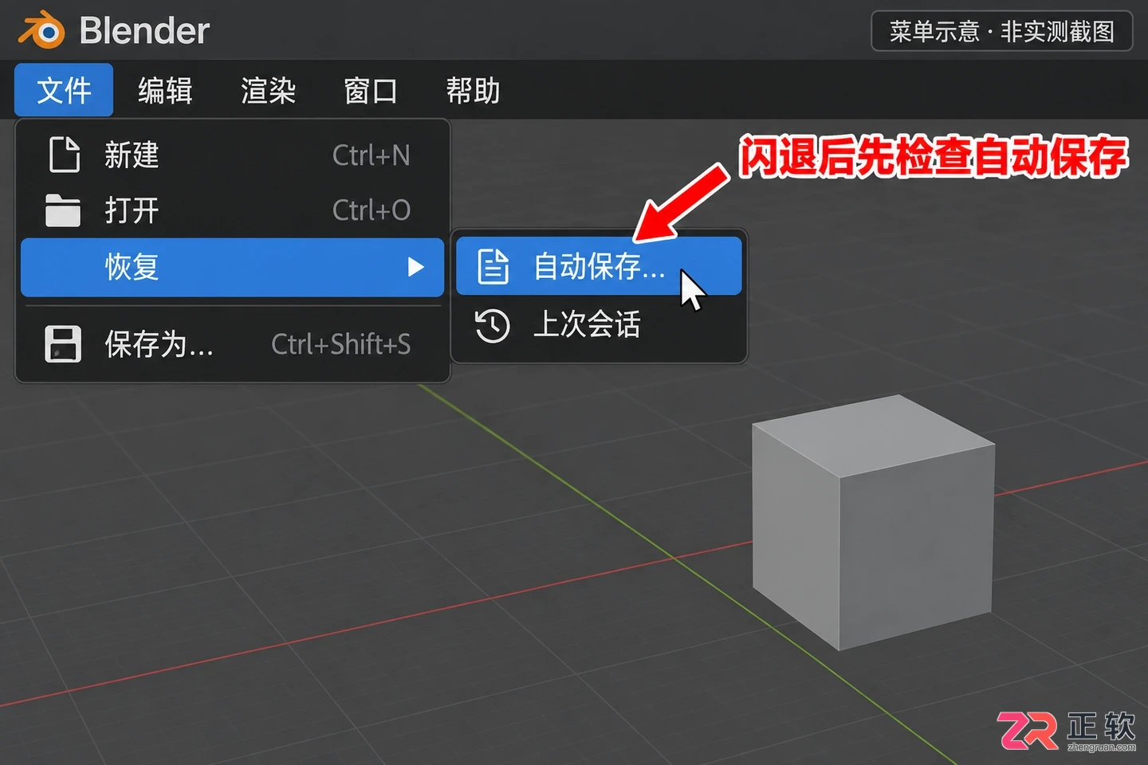Click the Blender title text
The width and height of the screenshot is (1148, 765).
pos(144,30)
